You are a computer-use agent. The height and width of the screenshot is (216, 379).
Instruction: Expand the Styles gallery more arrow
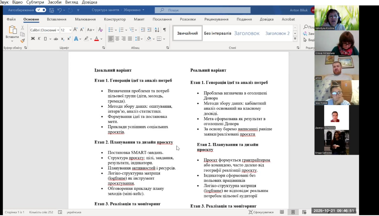pos(295,39)
